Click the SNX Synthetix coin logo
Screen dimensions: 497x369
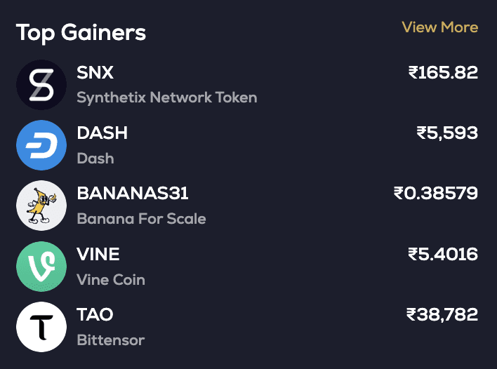[41, 85]
